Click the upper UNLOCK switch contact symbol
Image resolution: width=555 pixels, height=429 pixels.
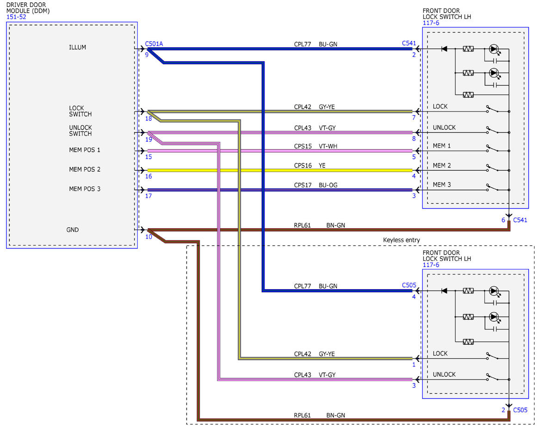493,131
